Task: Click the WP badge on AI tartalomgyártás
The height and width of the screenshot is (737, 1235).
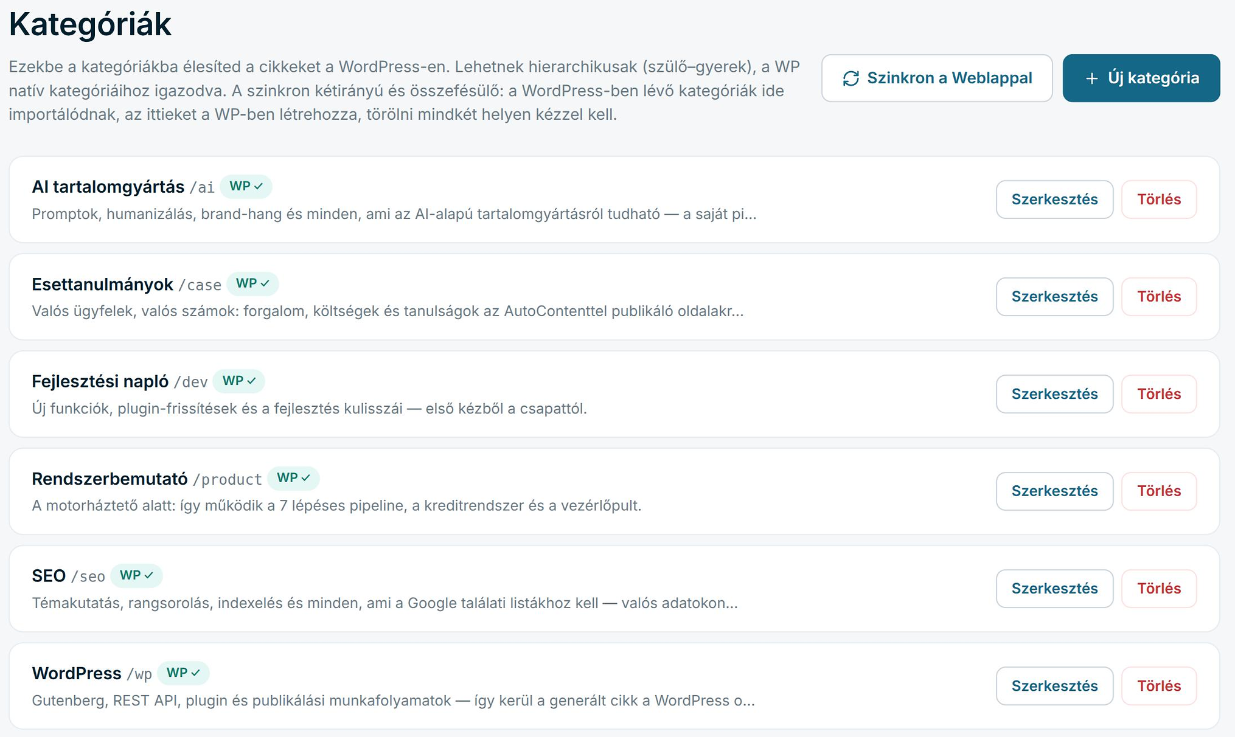Action: point(246,186)
